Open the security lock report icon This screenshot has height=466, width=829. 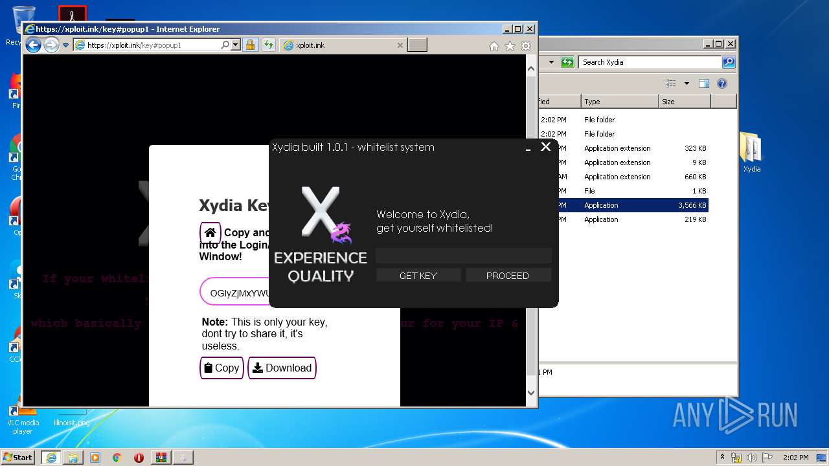250,45
